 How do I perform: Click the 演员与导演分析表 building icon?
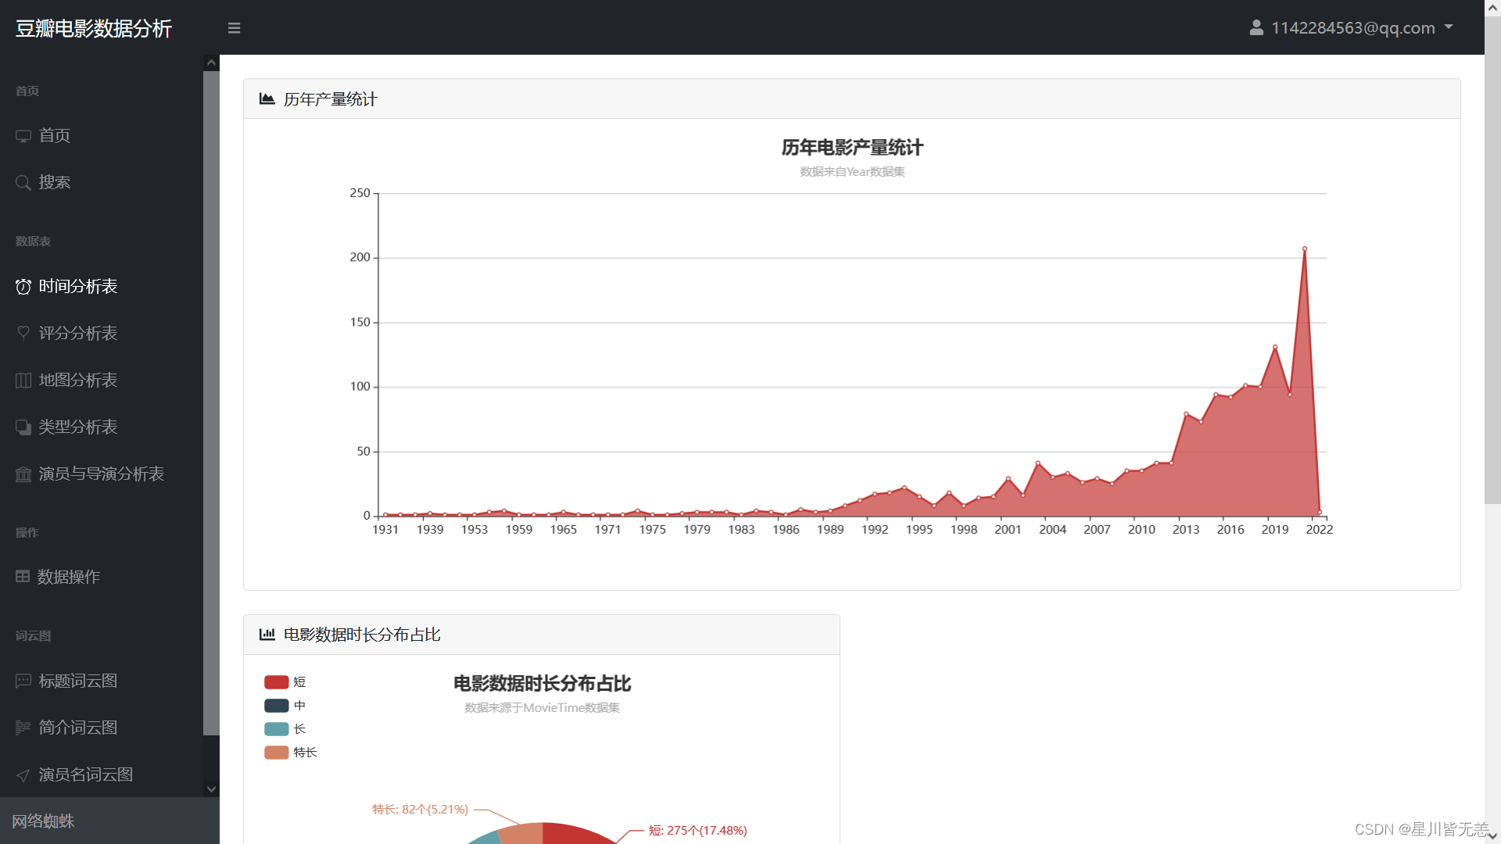pyautogui.click(x=23, y=474)
